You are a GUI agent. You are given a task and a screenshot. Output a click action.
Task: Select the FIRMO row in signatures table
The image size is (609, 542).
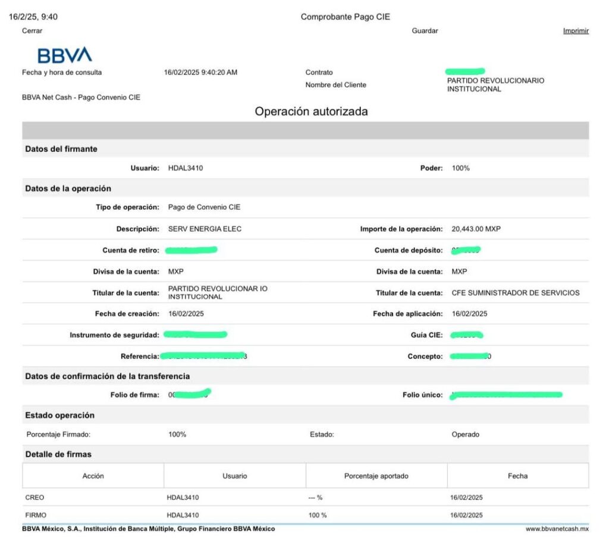(x=36, y=515)
